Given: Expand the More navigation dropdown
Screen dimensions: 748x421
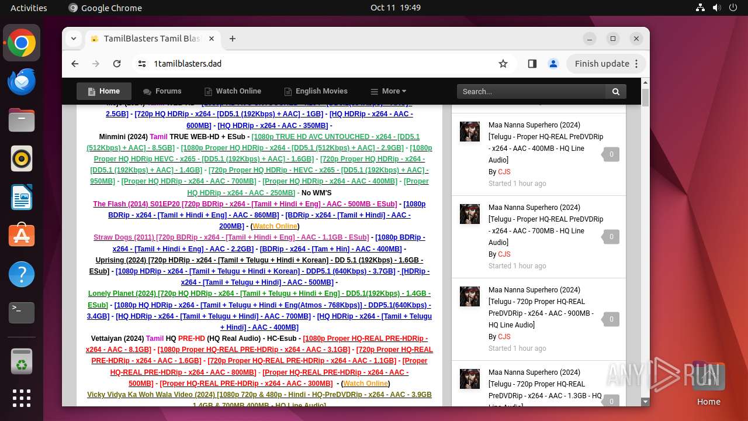Looking at the screenshot, I should (x=389, y=91).
